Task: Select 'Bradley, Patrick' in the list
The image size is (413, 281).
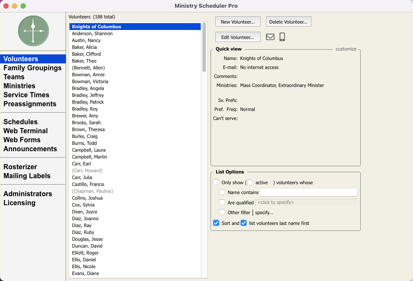Action: (135, 102)
